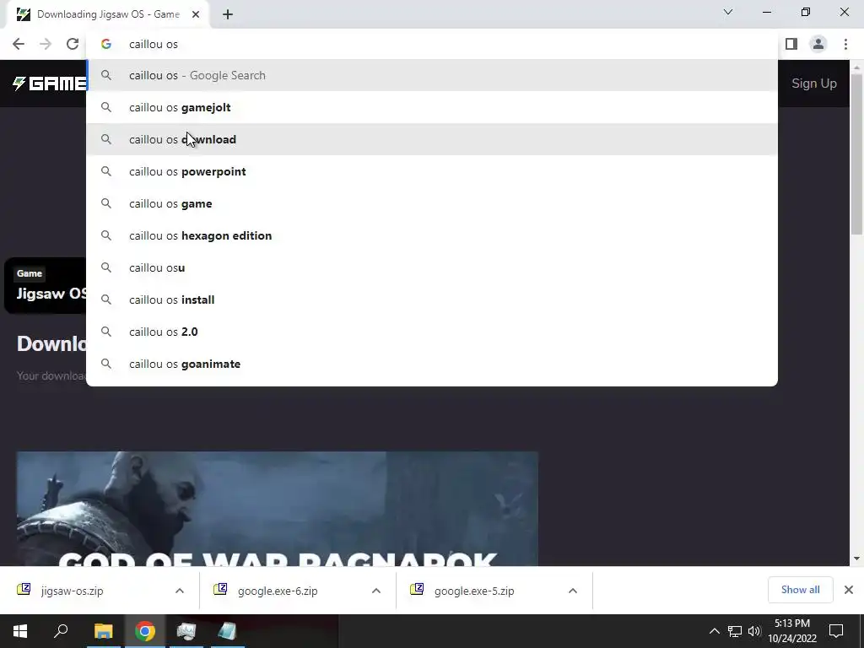This screenshot has height=648, width=864.
Task: Close the Downloading Jigsaw OS tab
Action: click(195, 14)
